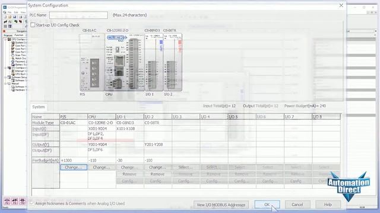This screenshot has width=380, height=213.
Task: Click the C0-01AC power supply module image
Action: click(92, 62)
